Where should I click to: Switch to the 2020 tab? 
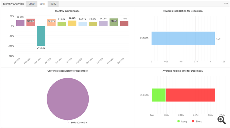pos(32,4)
